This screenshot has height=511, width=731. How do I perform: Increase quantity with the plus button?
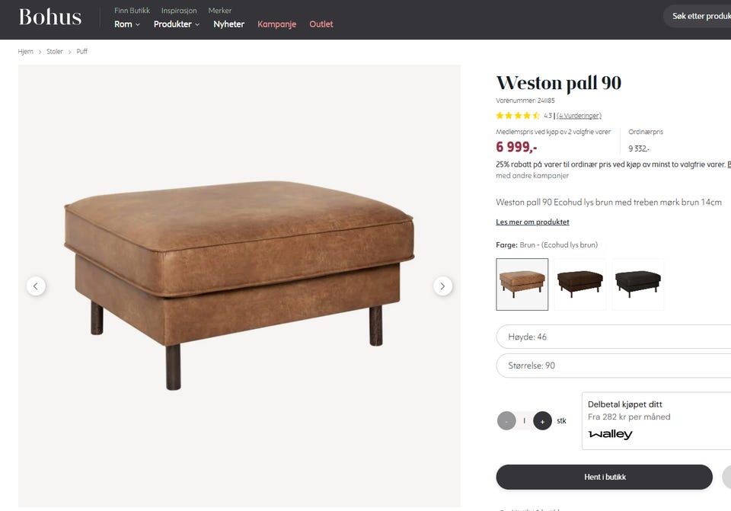[x=542, y=421]
